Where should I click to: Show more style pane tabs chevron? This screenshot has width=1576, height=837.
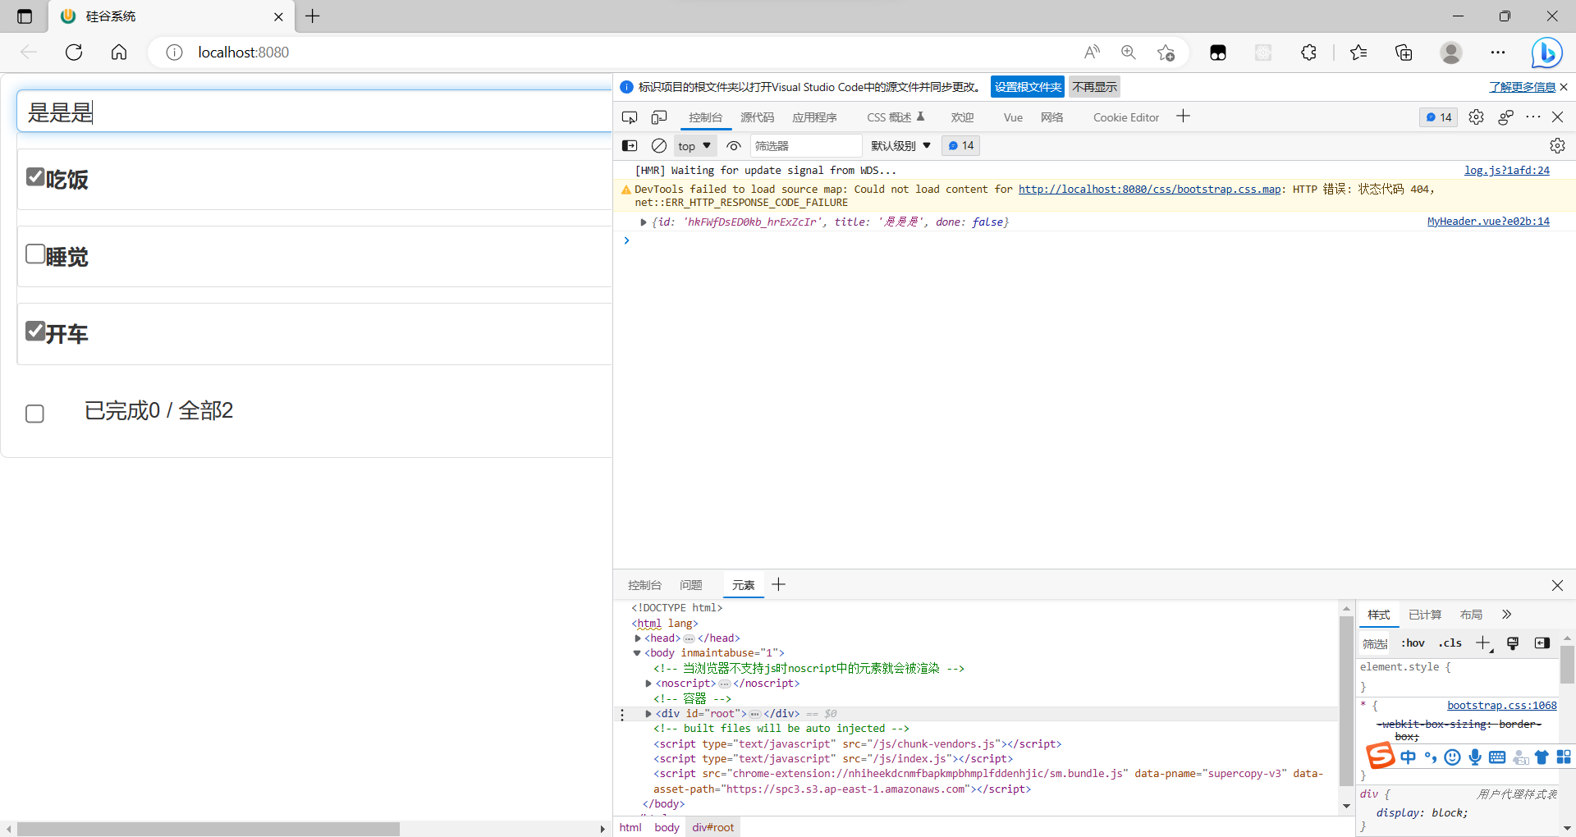(1506, 615)
